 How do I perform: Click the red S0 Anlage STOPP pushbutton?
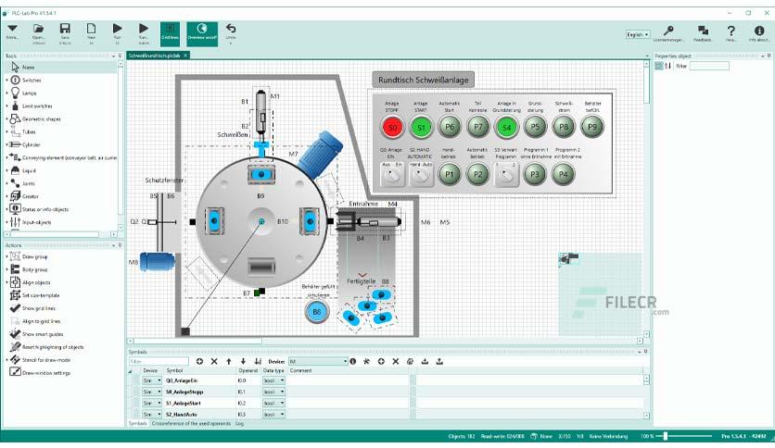[392, 128]
